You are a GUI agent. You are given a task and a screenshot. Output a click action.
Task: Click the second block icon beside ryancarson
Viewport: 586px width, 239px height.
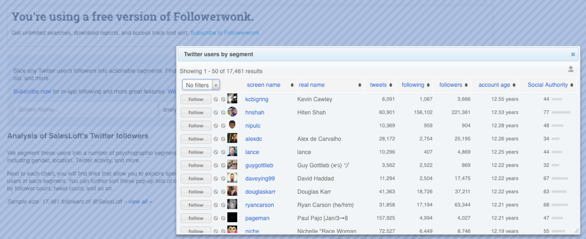click(x=223, y=205)
